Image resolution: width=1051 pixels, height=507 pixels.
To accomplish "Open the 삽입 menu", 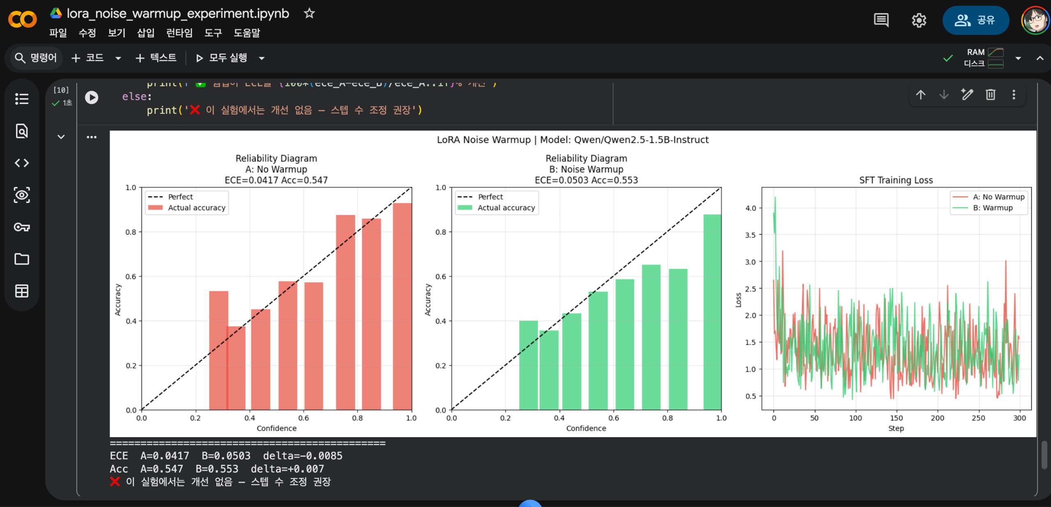I will 146,33.
